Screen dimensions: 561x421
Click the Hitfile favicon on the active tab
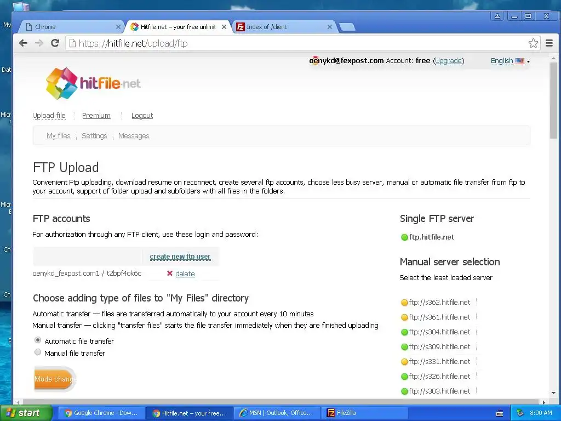(x=135, y=27)
